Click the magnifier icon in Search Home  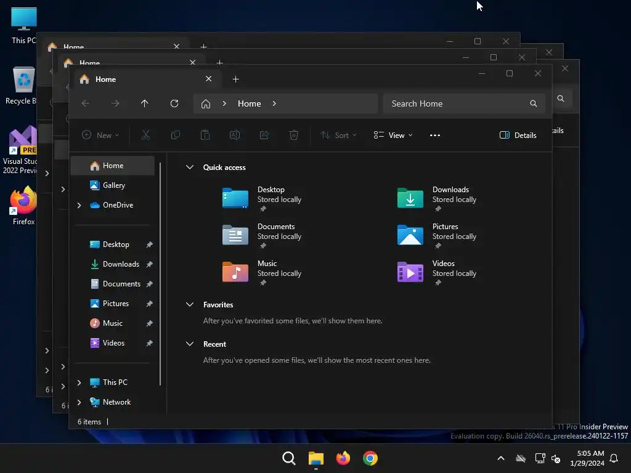tap(533, 103)
